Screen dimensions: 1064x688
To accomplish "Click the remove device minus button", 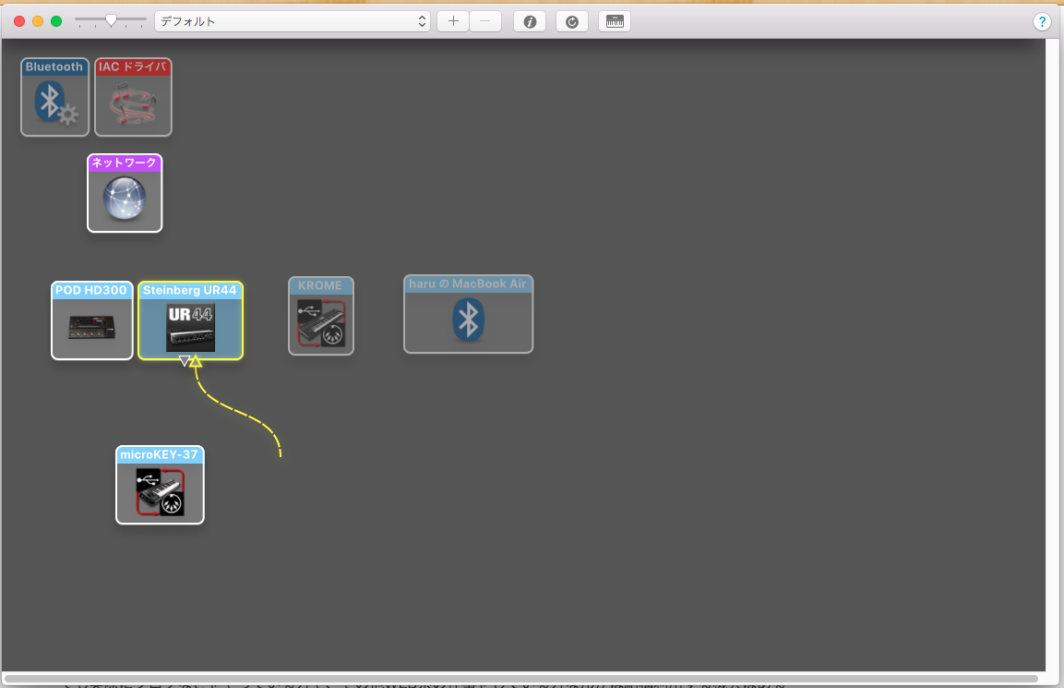I will point(485,22).
